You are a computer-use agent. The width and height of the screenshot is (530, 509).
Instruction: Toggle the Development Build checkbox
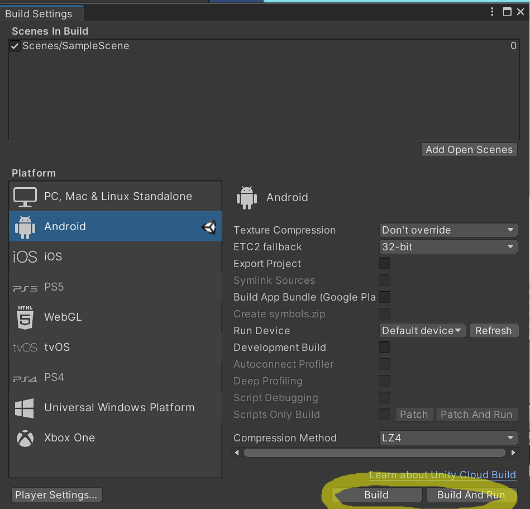pyautogui.click(x=384, y=348)
